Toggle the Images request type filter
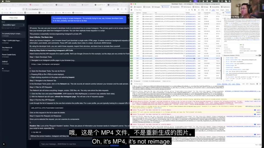 [222, 10]
